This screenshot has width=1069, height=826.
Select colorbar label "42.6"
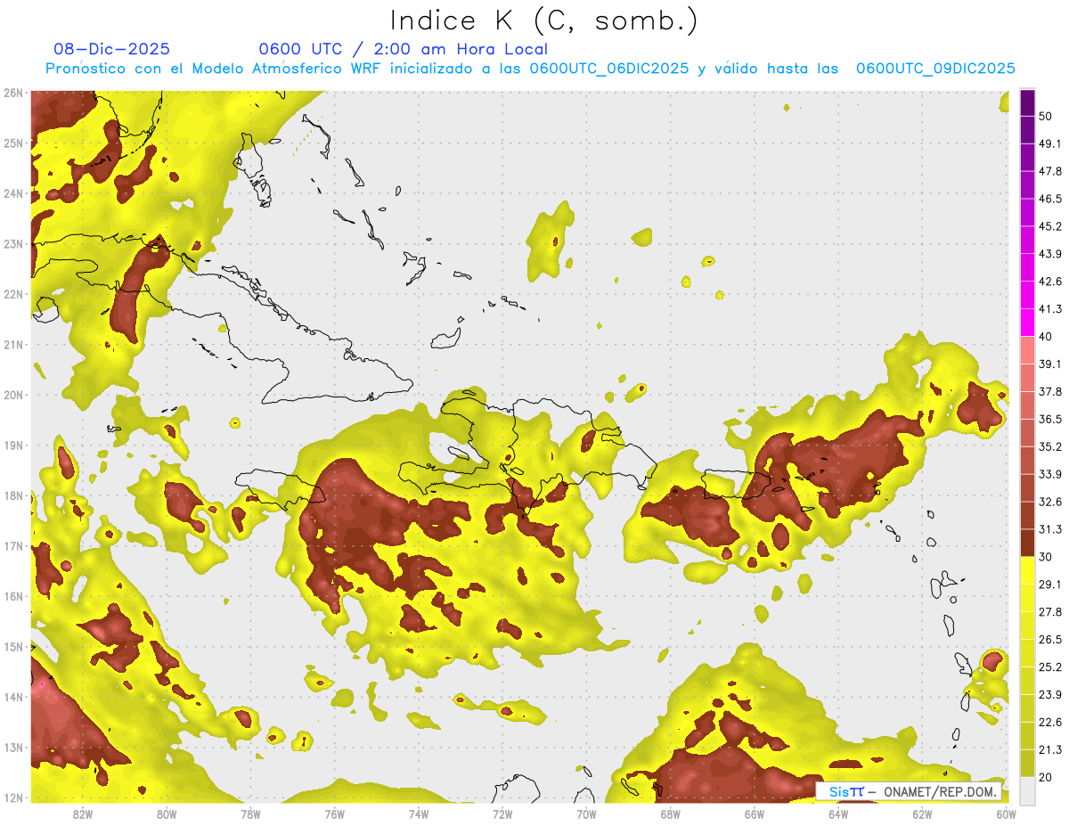coord(1049,282)
